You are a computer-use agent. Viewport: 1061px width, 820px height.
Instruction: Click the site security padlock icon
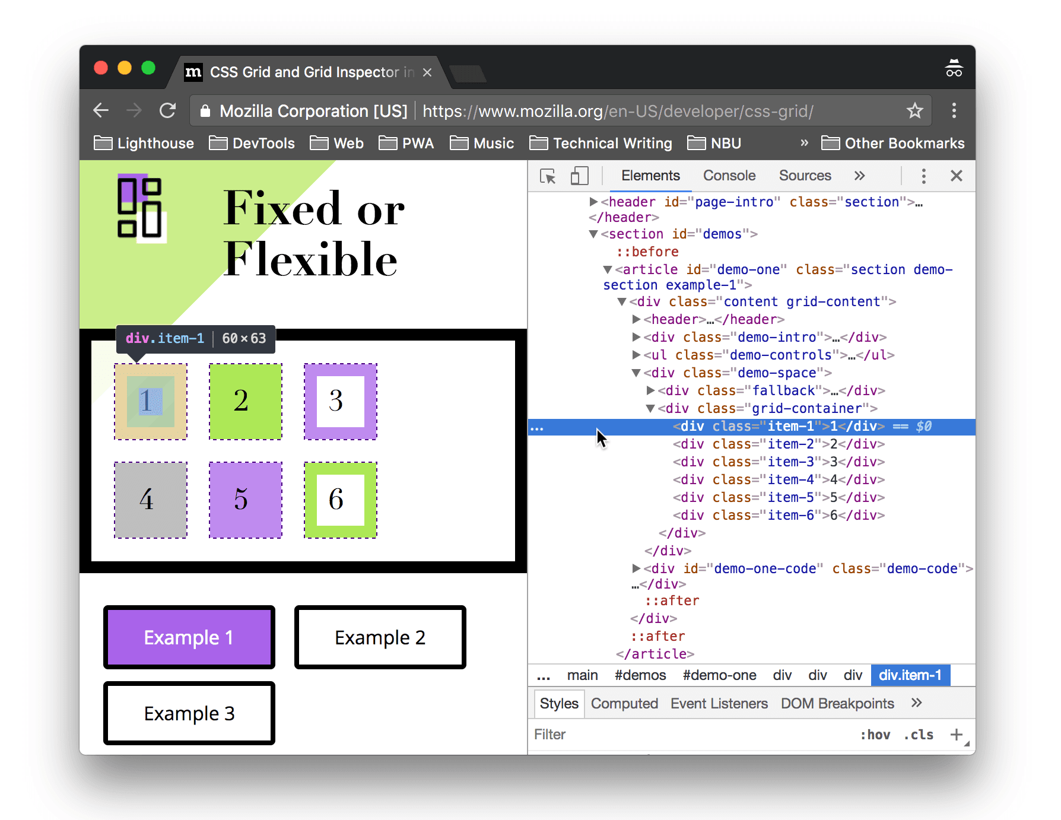[x=205, y=111]
